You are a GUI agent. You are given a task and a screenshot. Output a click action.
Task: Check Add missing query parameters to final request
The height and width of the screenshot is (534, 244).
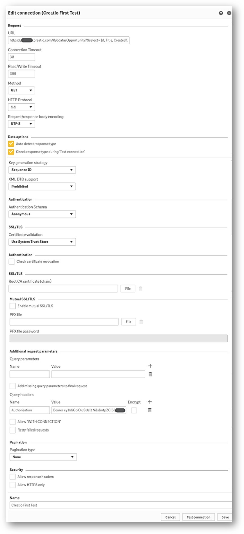tap(13, 386)
